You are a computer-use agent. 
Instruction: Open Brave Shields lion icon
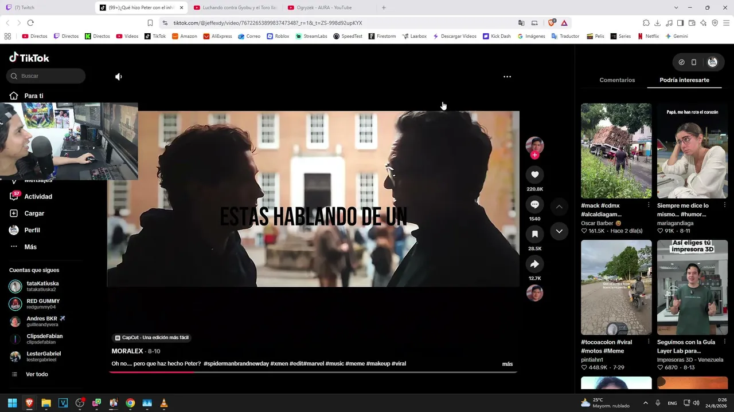[552, 23]
